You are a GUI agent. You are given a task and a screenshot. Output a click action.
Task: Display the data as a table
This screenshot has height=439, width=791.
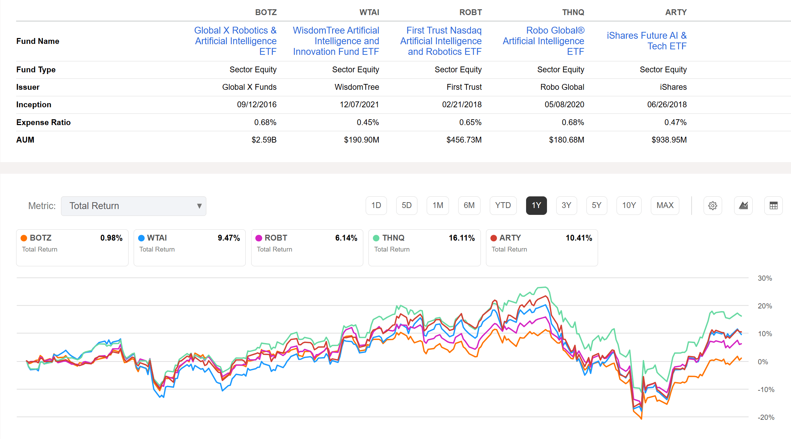773,206
